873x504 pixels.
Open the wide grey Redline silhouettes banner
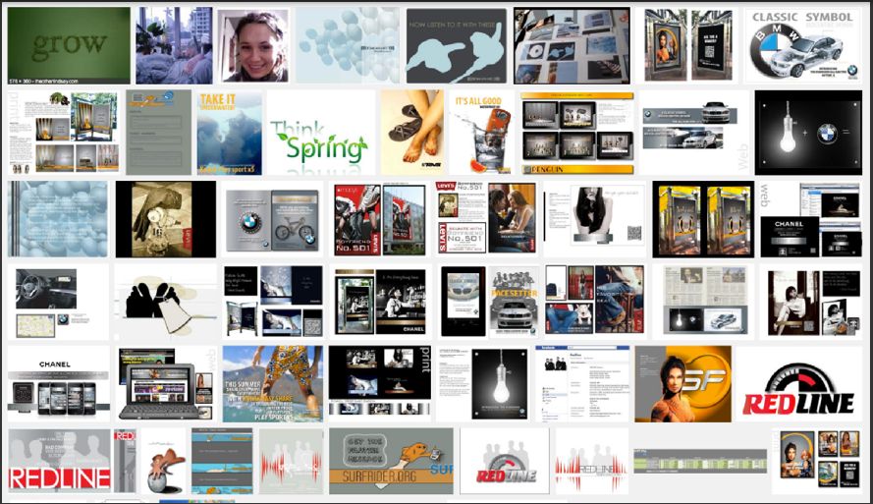(x=59, y=461)
